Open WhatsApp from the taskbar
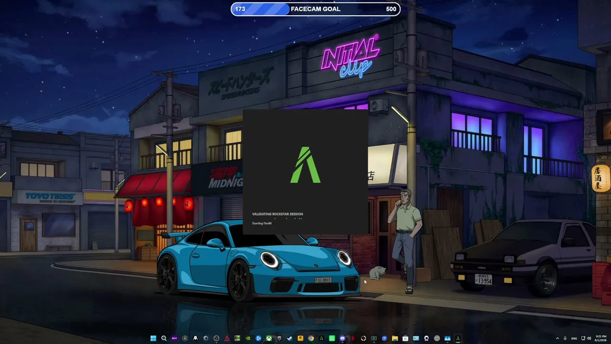The width and height of the screenshot is (611, 344). [332, 338]
